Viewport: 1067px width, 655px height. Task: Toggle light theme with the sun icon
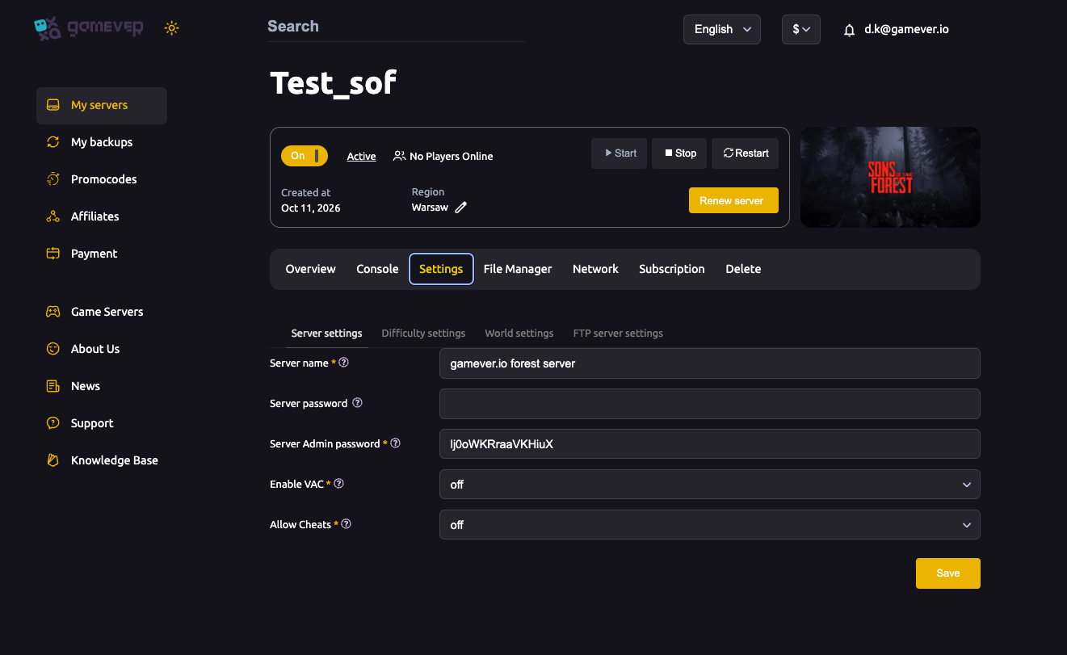[x=171, y=28]
